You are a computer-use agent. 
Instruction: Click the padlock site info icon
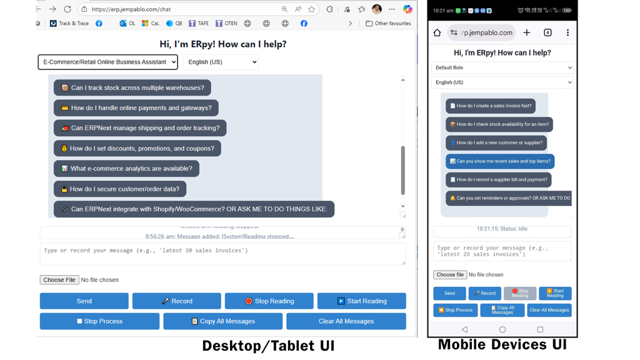pos(84,9)
